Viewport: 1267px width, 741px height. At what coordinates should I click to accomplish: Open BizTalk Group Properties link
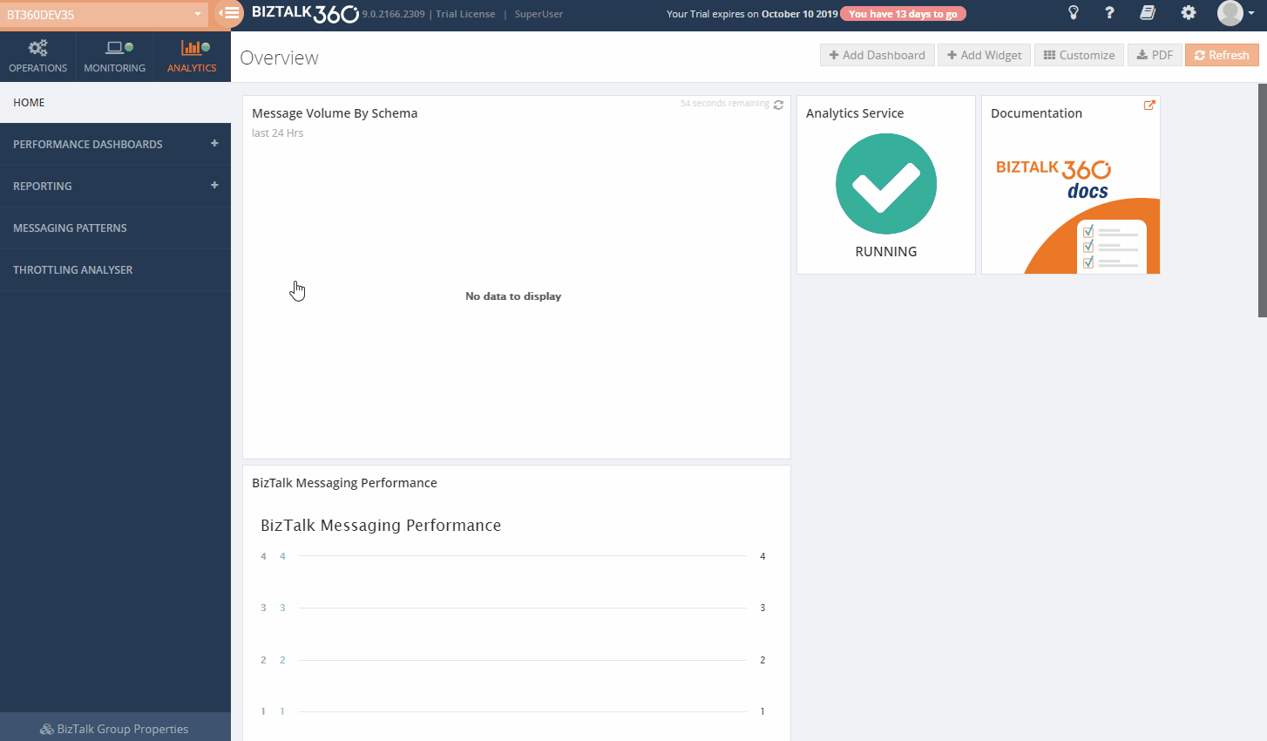pyautogui.click(x=115, y=729)
